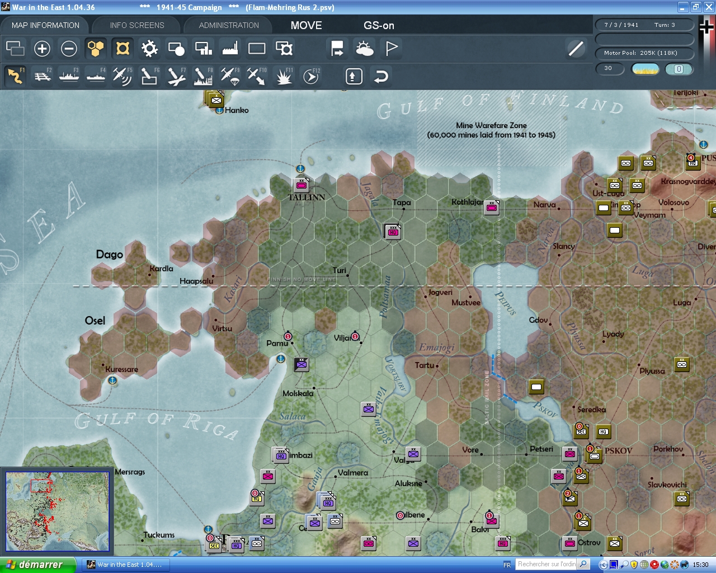Click the FR language indicator
Screen dimensions: 716x573
[x=507, y=565]
